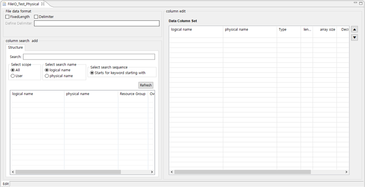365x187 pixels.
Task: Click the Resource Group column header
Action: coord(133,94)
